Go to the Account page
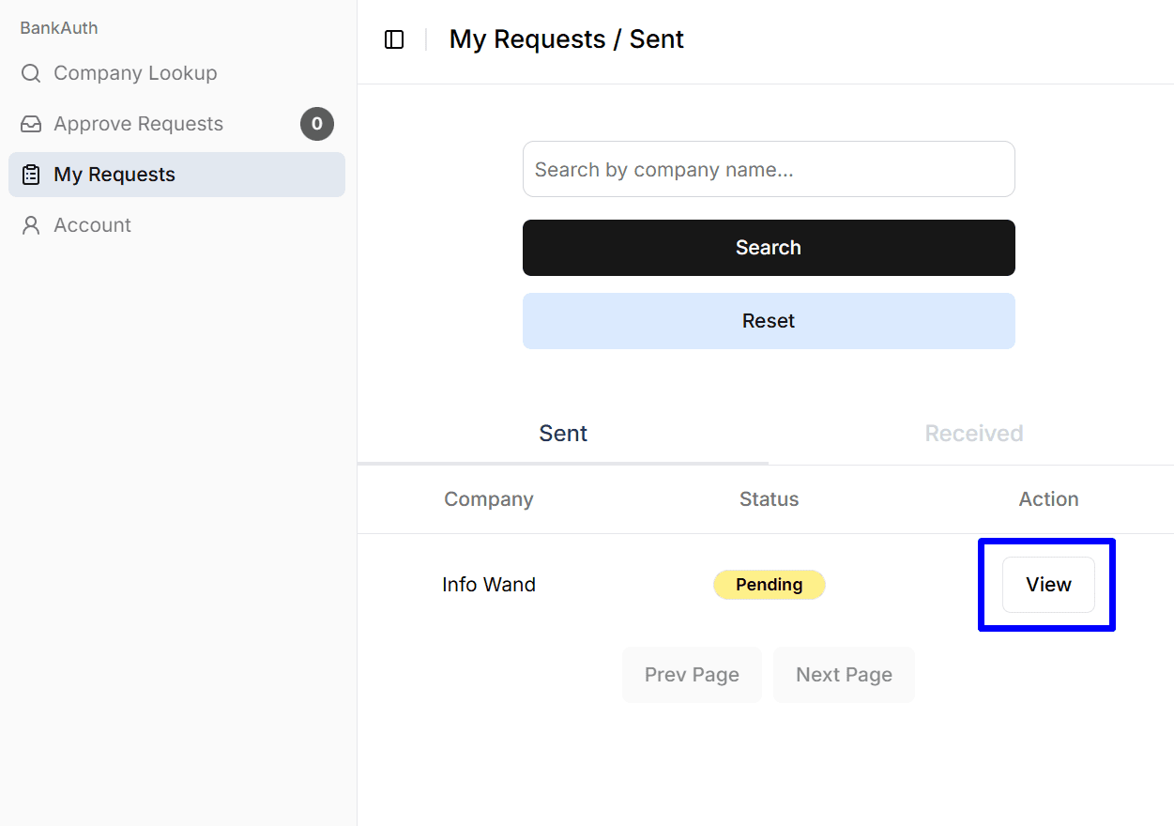This screenshot has width=1174, height=826. pyautogui.click(x=176, y=225)
